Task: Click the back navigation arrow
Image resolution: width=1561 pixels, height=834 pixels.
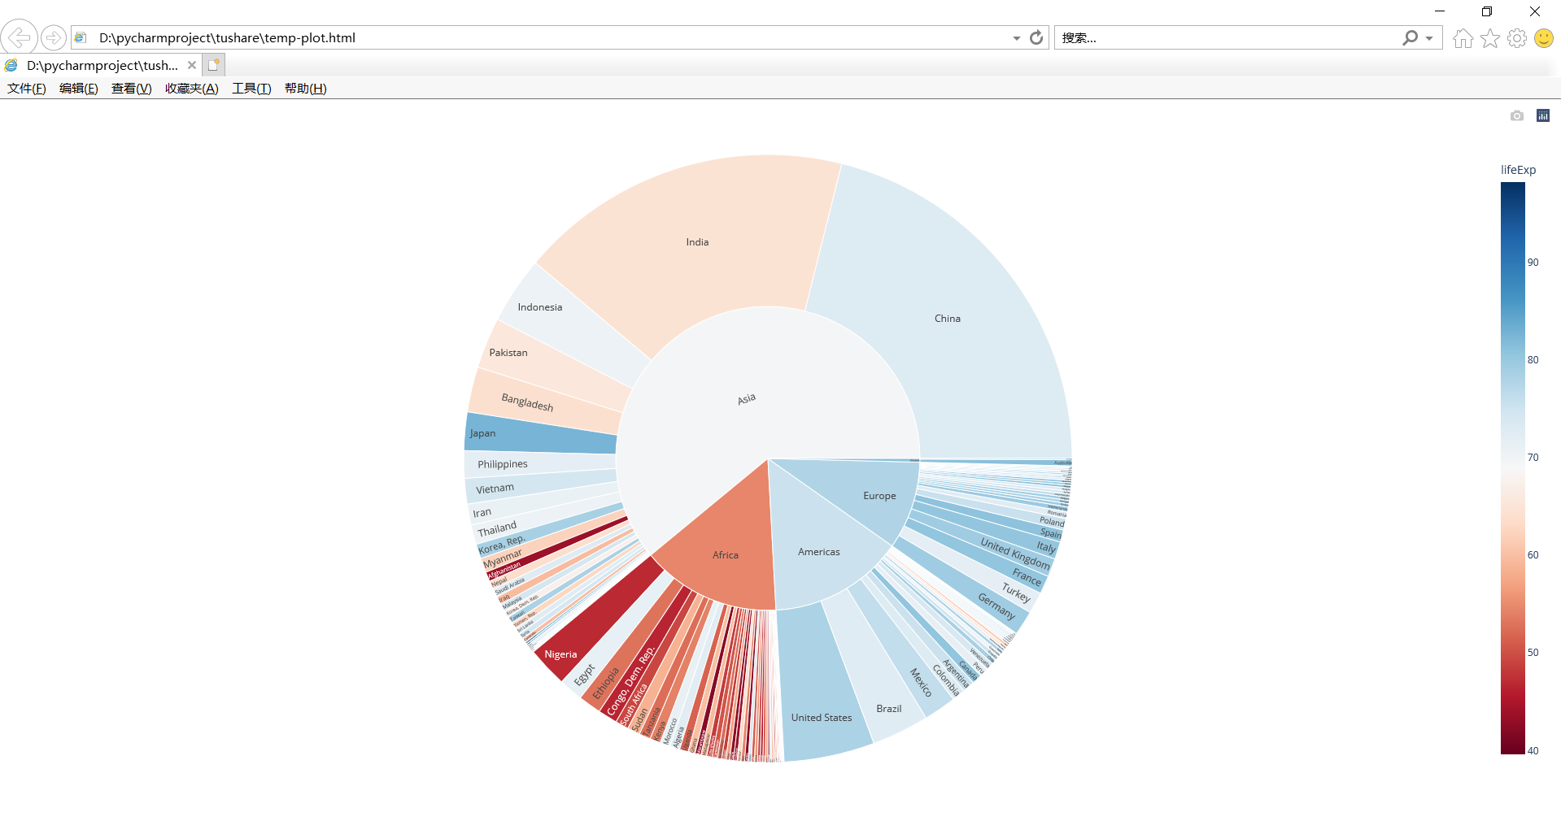Action: [x=20, y=37]
